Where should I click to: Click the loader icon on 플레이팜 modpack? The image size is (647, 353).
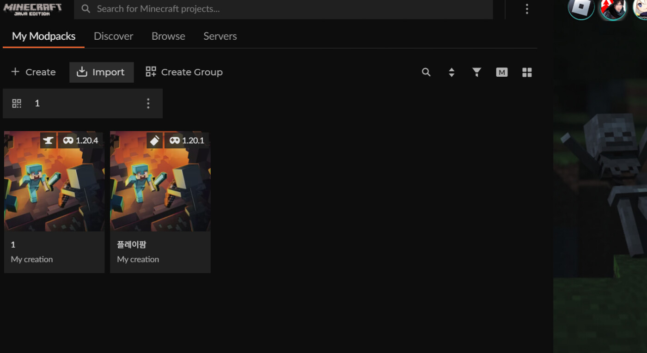tap(154, 140)
